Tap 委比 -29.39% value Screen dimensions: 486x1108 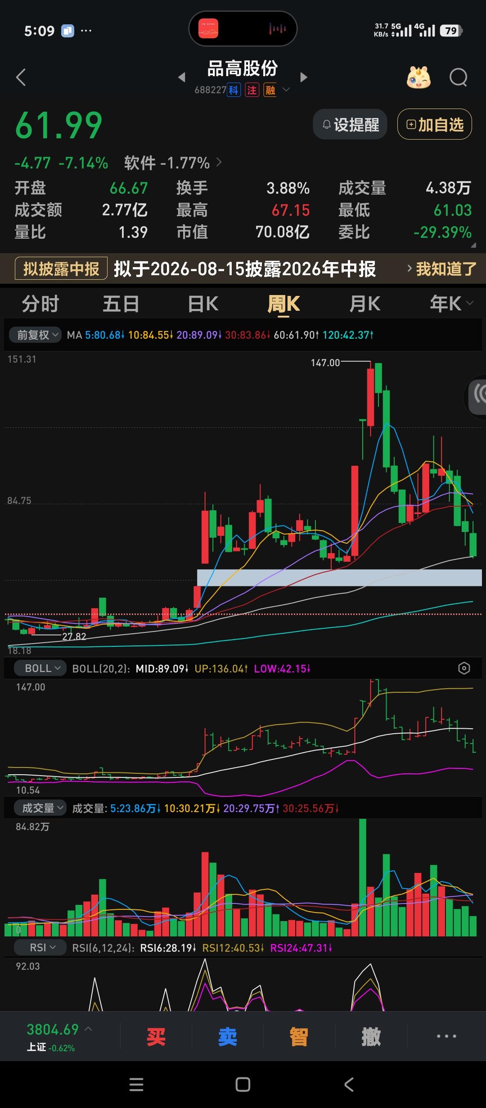point(442,232)
